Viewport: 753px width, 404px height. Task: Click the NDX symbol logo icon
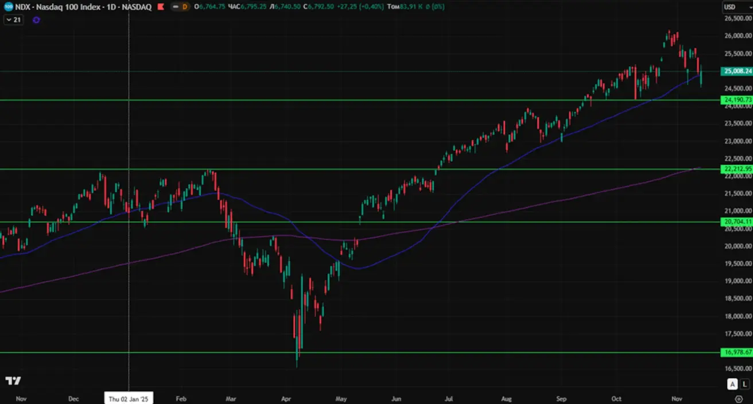[x=8, y=7]
